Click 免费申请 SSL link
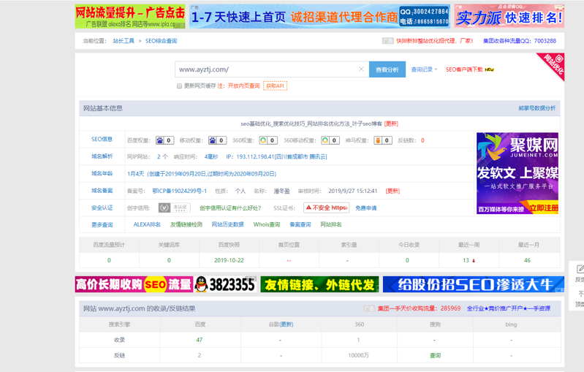The image size is (584, 372). 365,208
